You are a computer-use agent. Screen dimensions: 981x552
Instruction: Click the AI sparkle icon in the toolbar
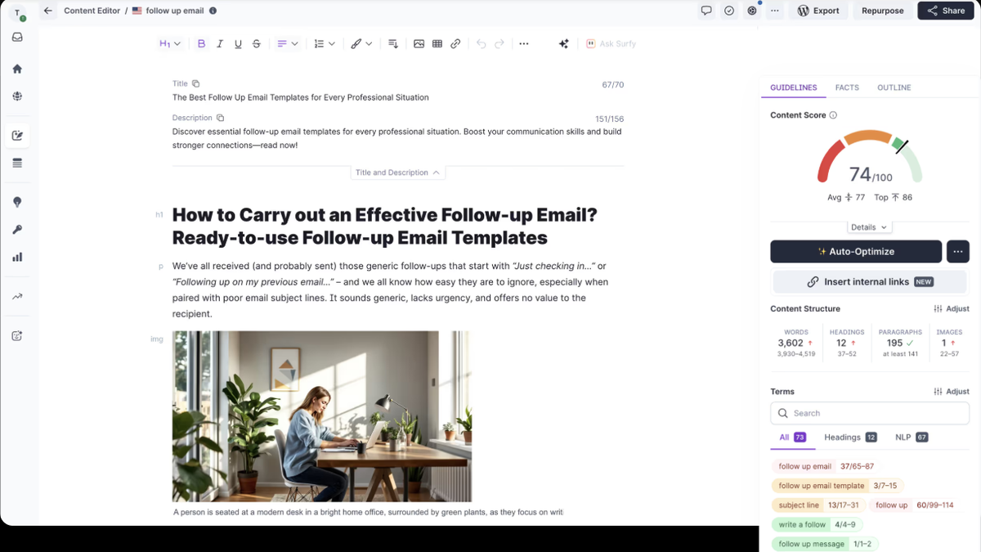(563, 43)
